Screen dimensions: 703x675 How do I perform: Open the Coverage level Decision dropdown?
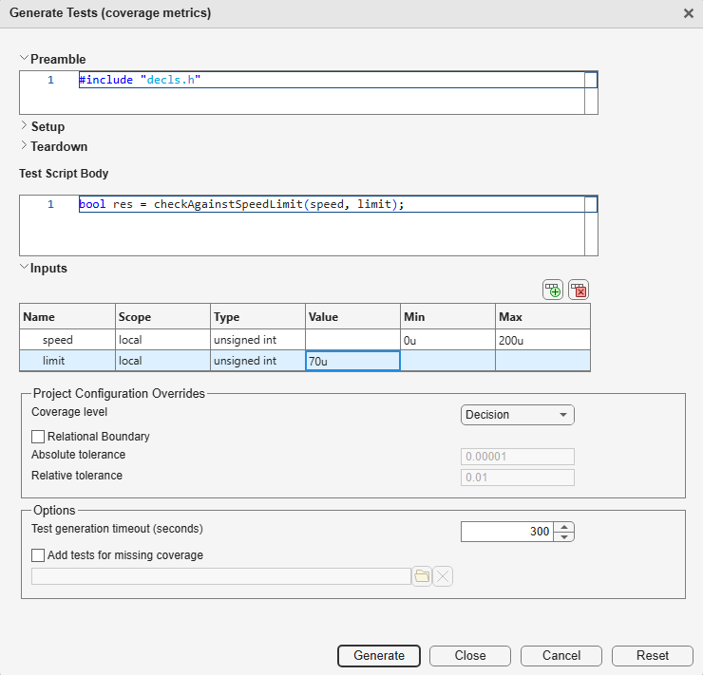pyautogui.click(x=518, y=415)
